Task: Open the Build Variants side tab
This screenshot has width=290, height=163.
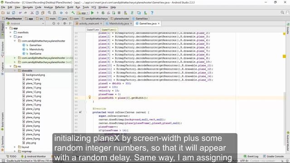Action: coord(2,121)
